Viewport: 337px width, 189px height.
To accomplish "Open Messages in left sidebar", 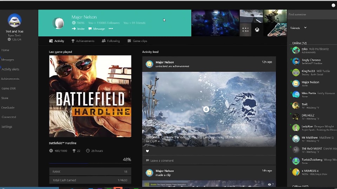I will (7, 59).
